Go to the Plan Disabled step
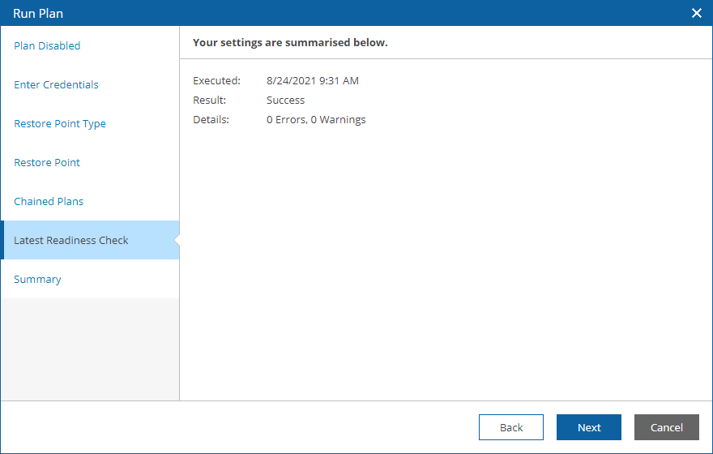713x454 pixels. pyautogui.click(x=47, y=45)
